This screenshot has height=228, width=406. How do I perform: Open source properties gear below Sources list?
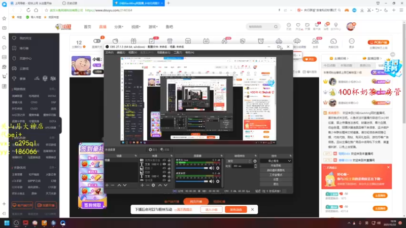point(153,185)
